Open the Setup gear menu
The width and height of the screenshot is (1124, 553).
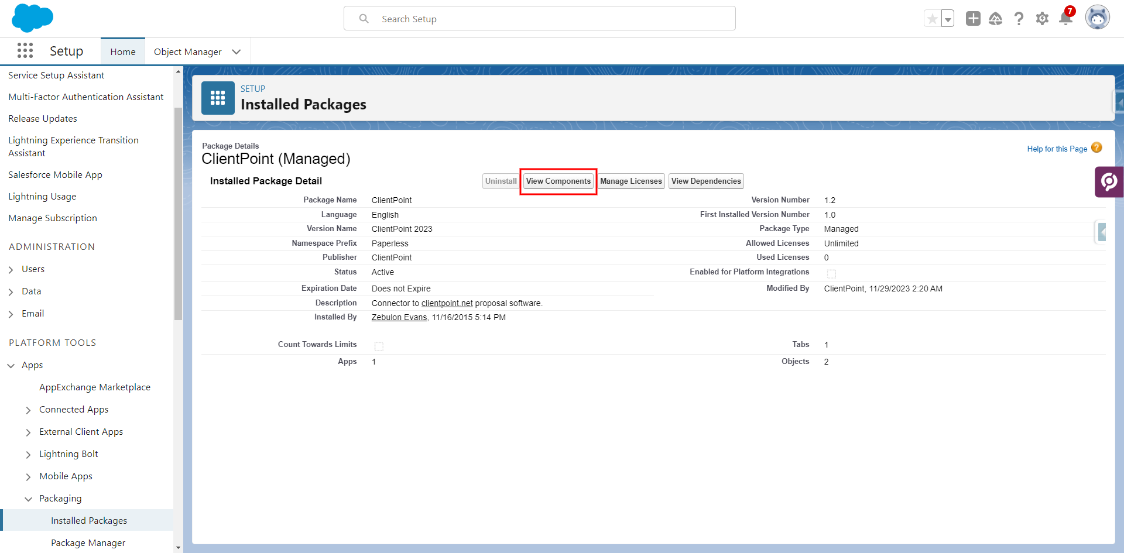click(x=1042, y=19)
